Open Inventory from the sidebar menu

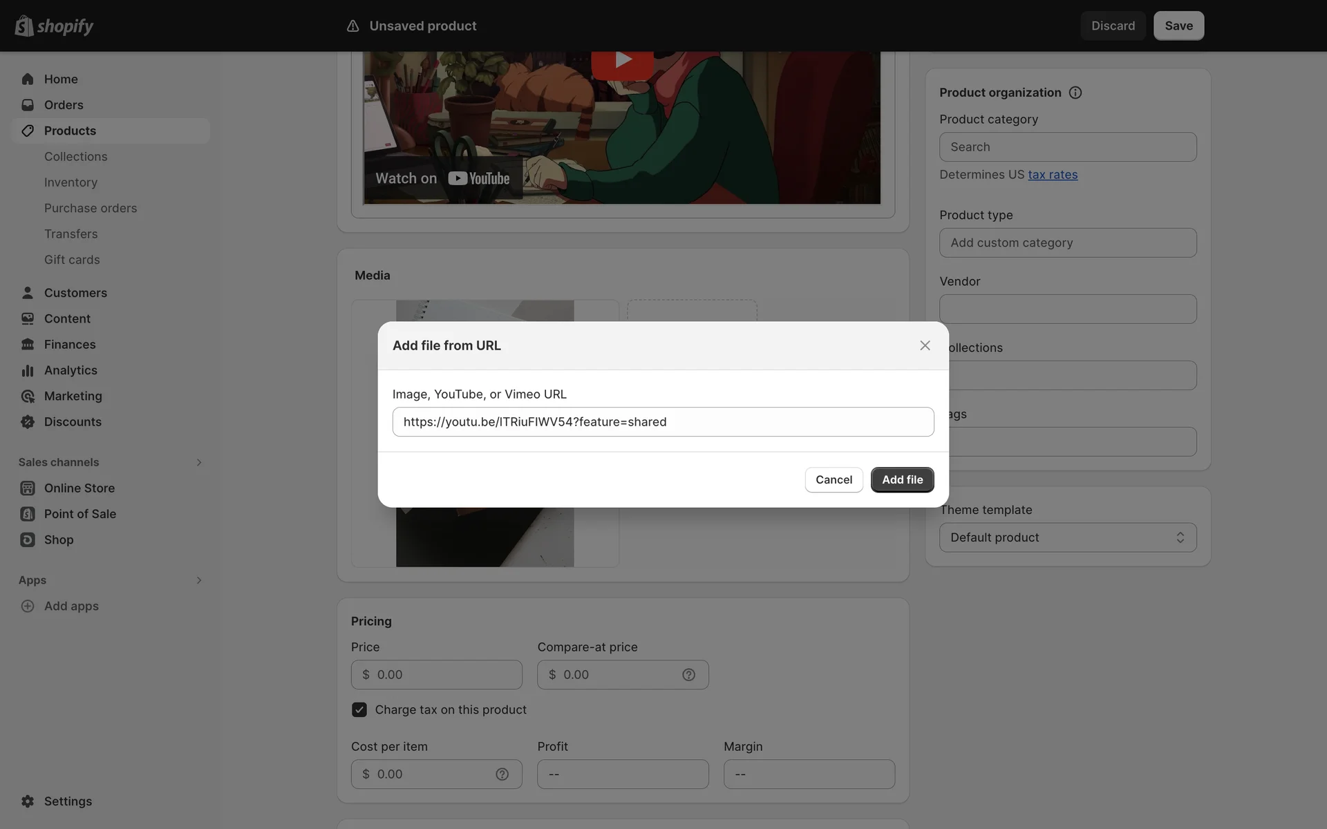point(70,182)
